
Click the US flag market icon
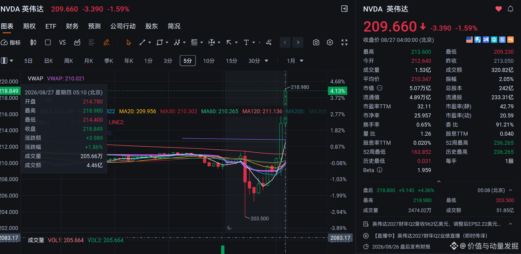pos(470,40)
